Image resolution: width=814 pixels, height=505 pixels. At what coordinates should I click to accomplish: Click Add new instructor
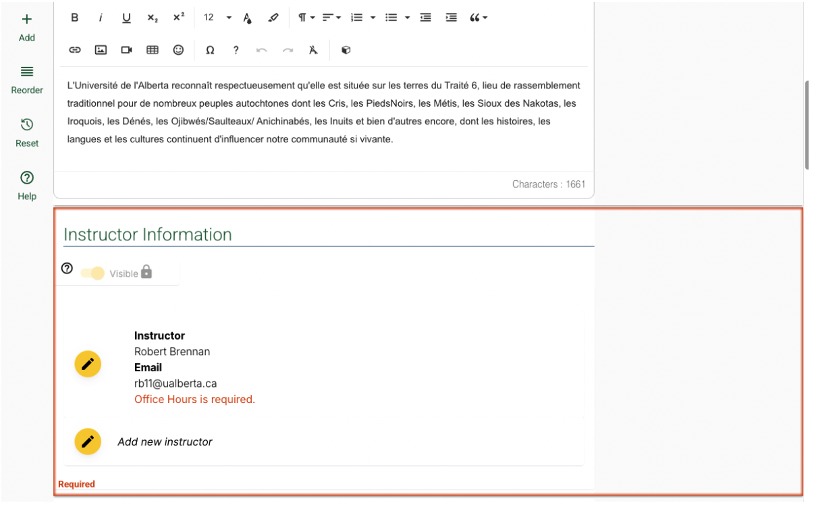(x=165, y=442)
